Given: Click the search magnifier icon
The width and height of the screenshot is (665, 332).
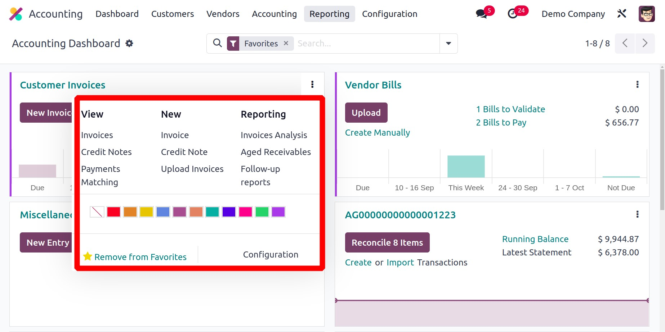Looking at the screenshot, I should (217, 43).
